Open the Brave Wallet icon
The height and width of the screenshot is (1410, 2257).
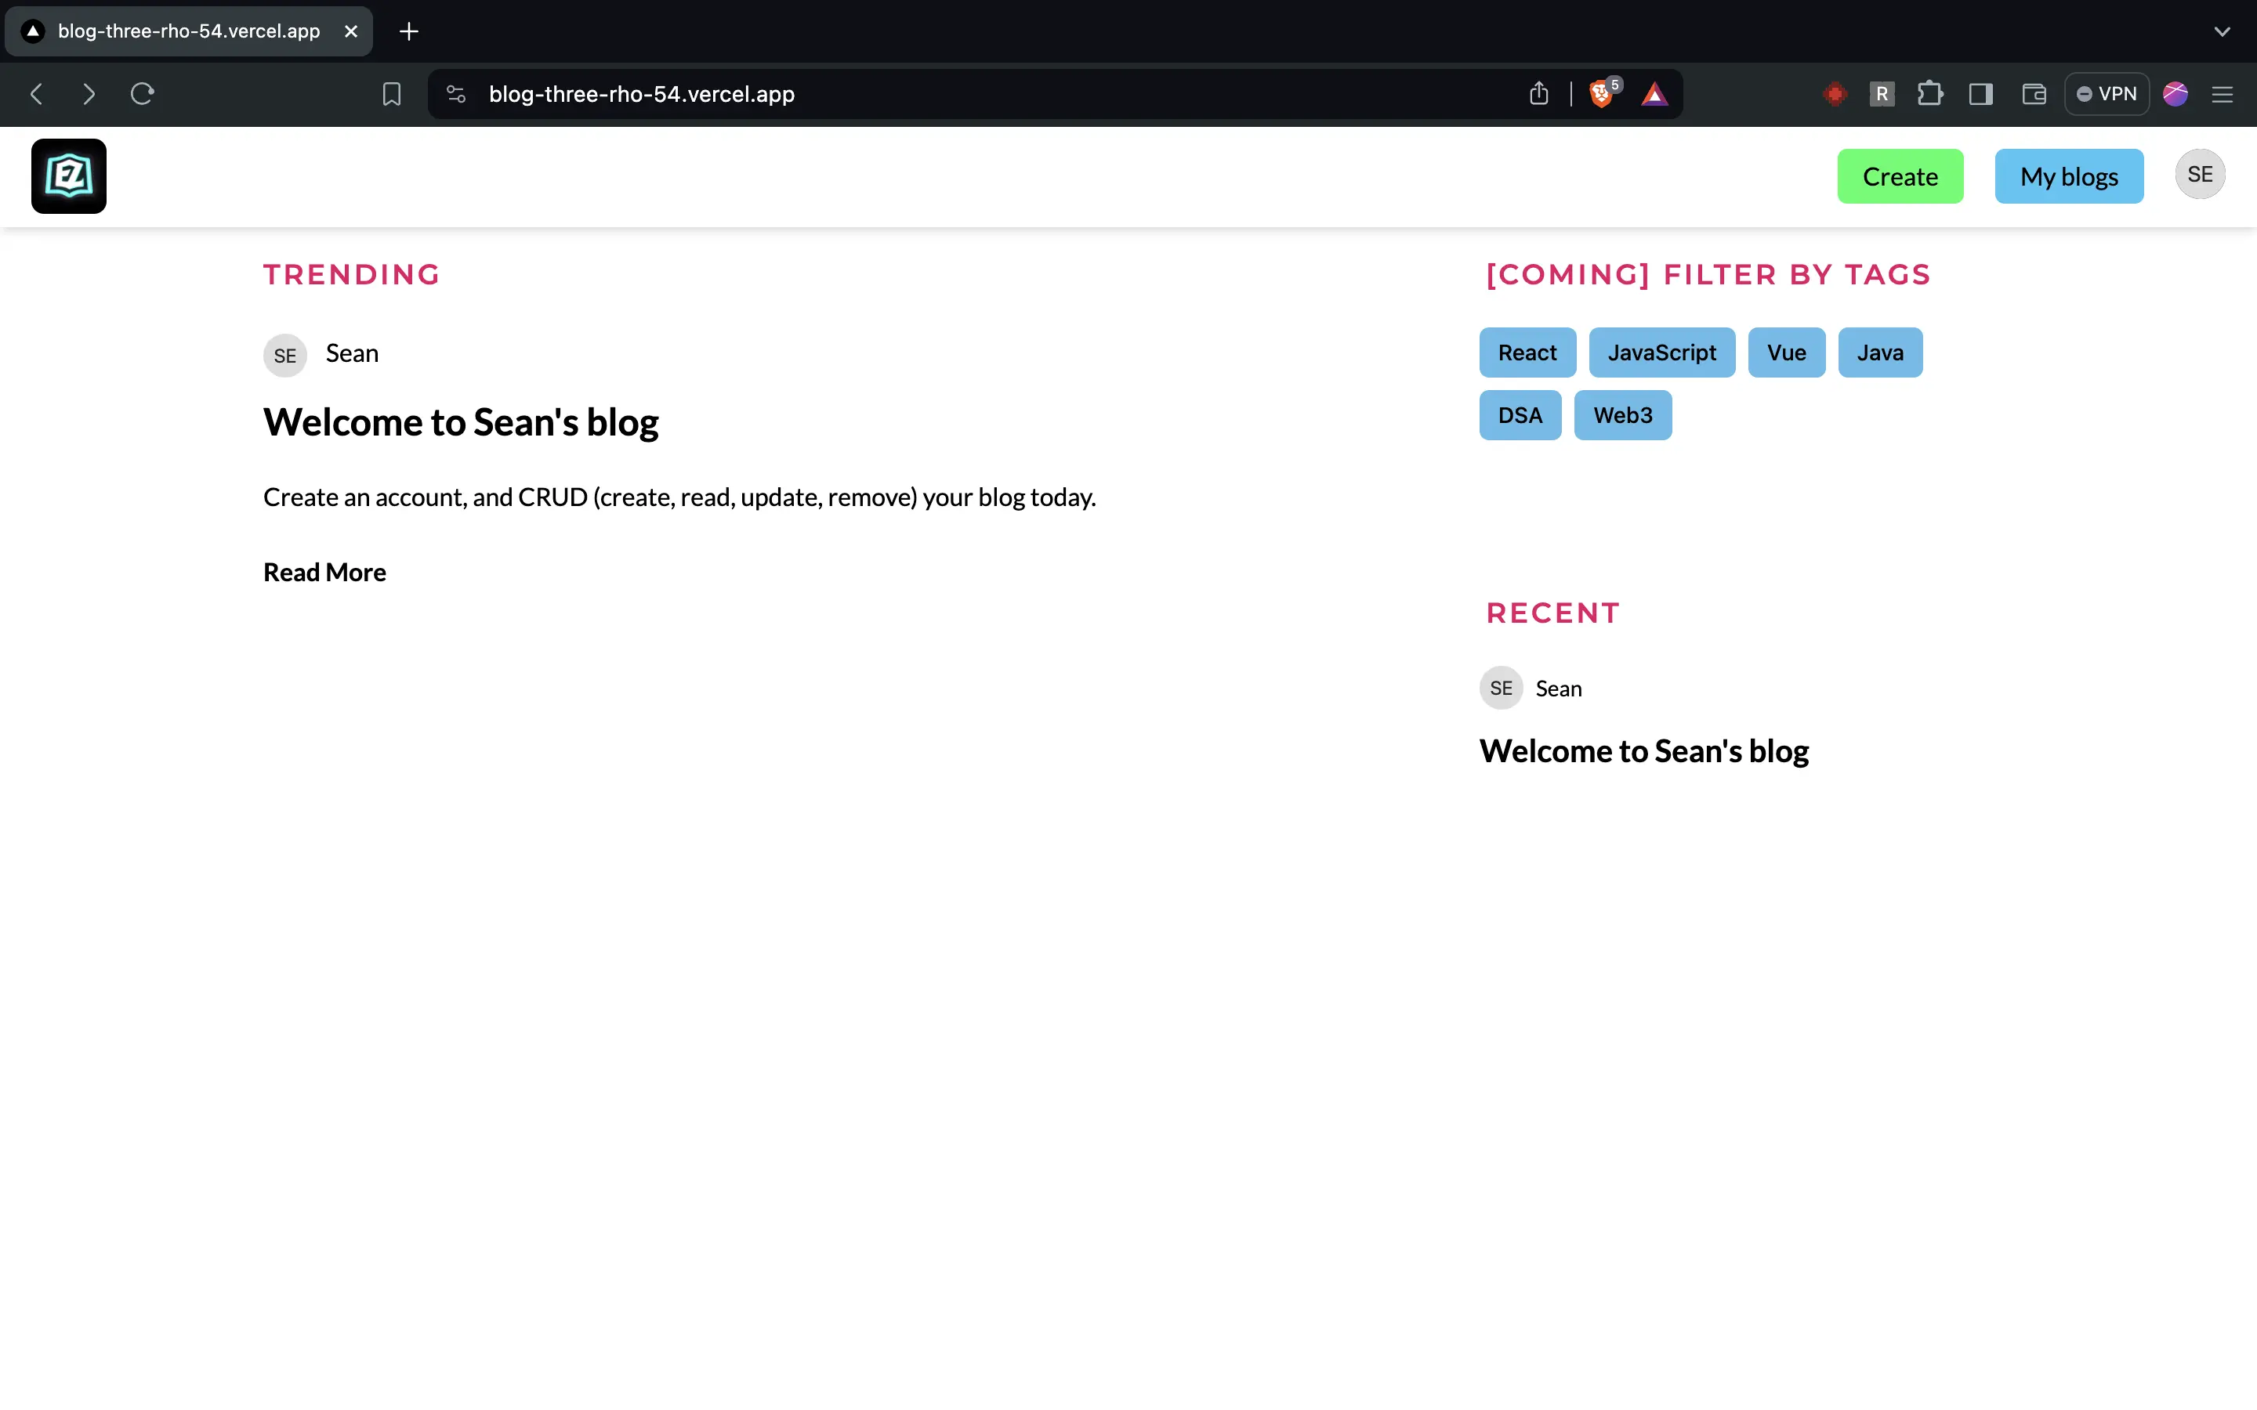(2034, 94)
